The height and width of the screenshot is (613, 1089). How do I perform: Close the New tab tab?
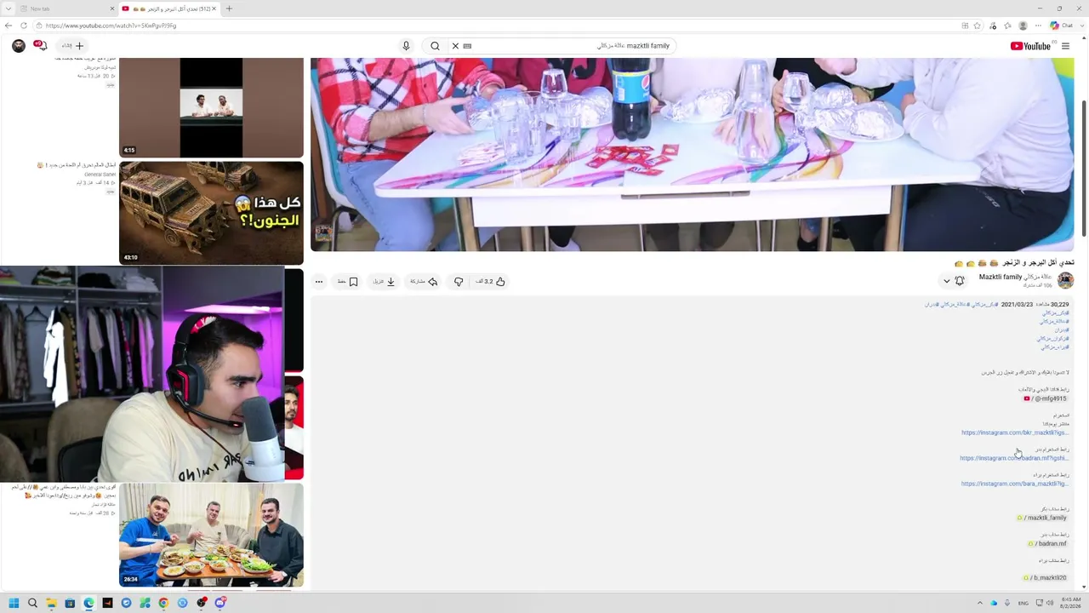click(x=112, y=9)
